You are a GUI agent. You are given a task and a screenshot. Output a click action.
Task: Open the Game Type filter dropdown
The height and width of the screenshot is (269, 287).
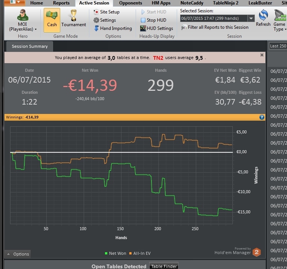[x=280, y=21]
